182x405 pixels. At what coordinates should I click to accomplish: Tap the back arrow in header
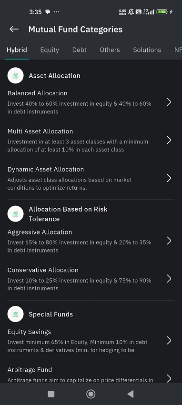point(14,29)
